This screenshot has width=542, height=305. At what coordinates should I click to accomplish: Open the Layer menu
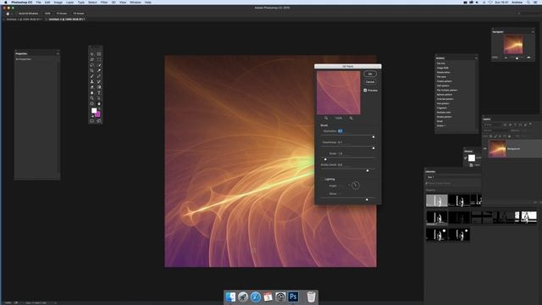point(69,3)
